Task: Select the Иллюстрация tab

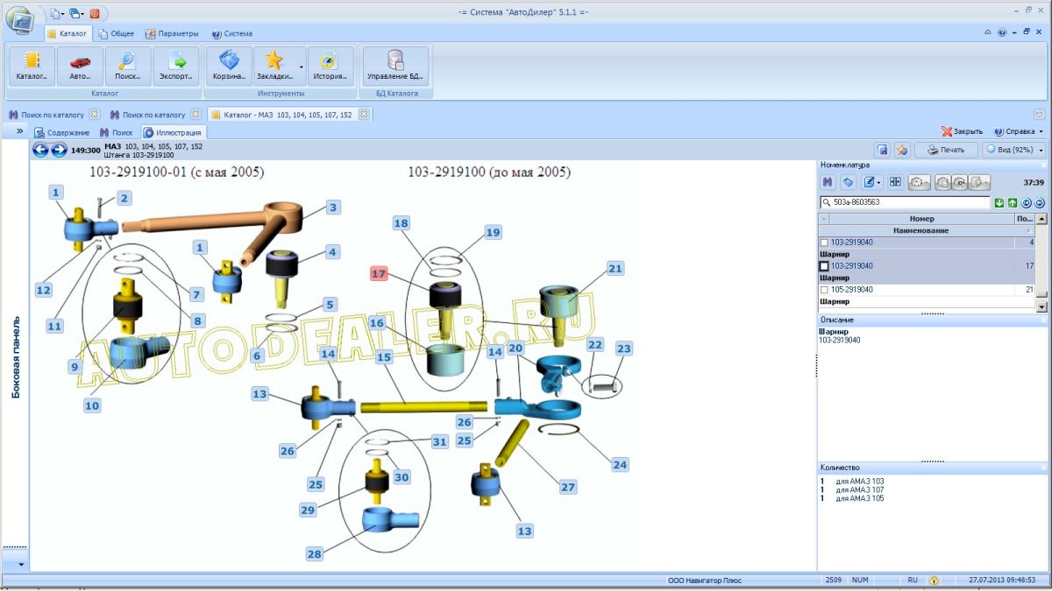Action: pyautogui.click(x=173, y=132)
